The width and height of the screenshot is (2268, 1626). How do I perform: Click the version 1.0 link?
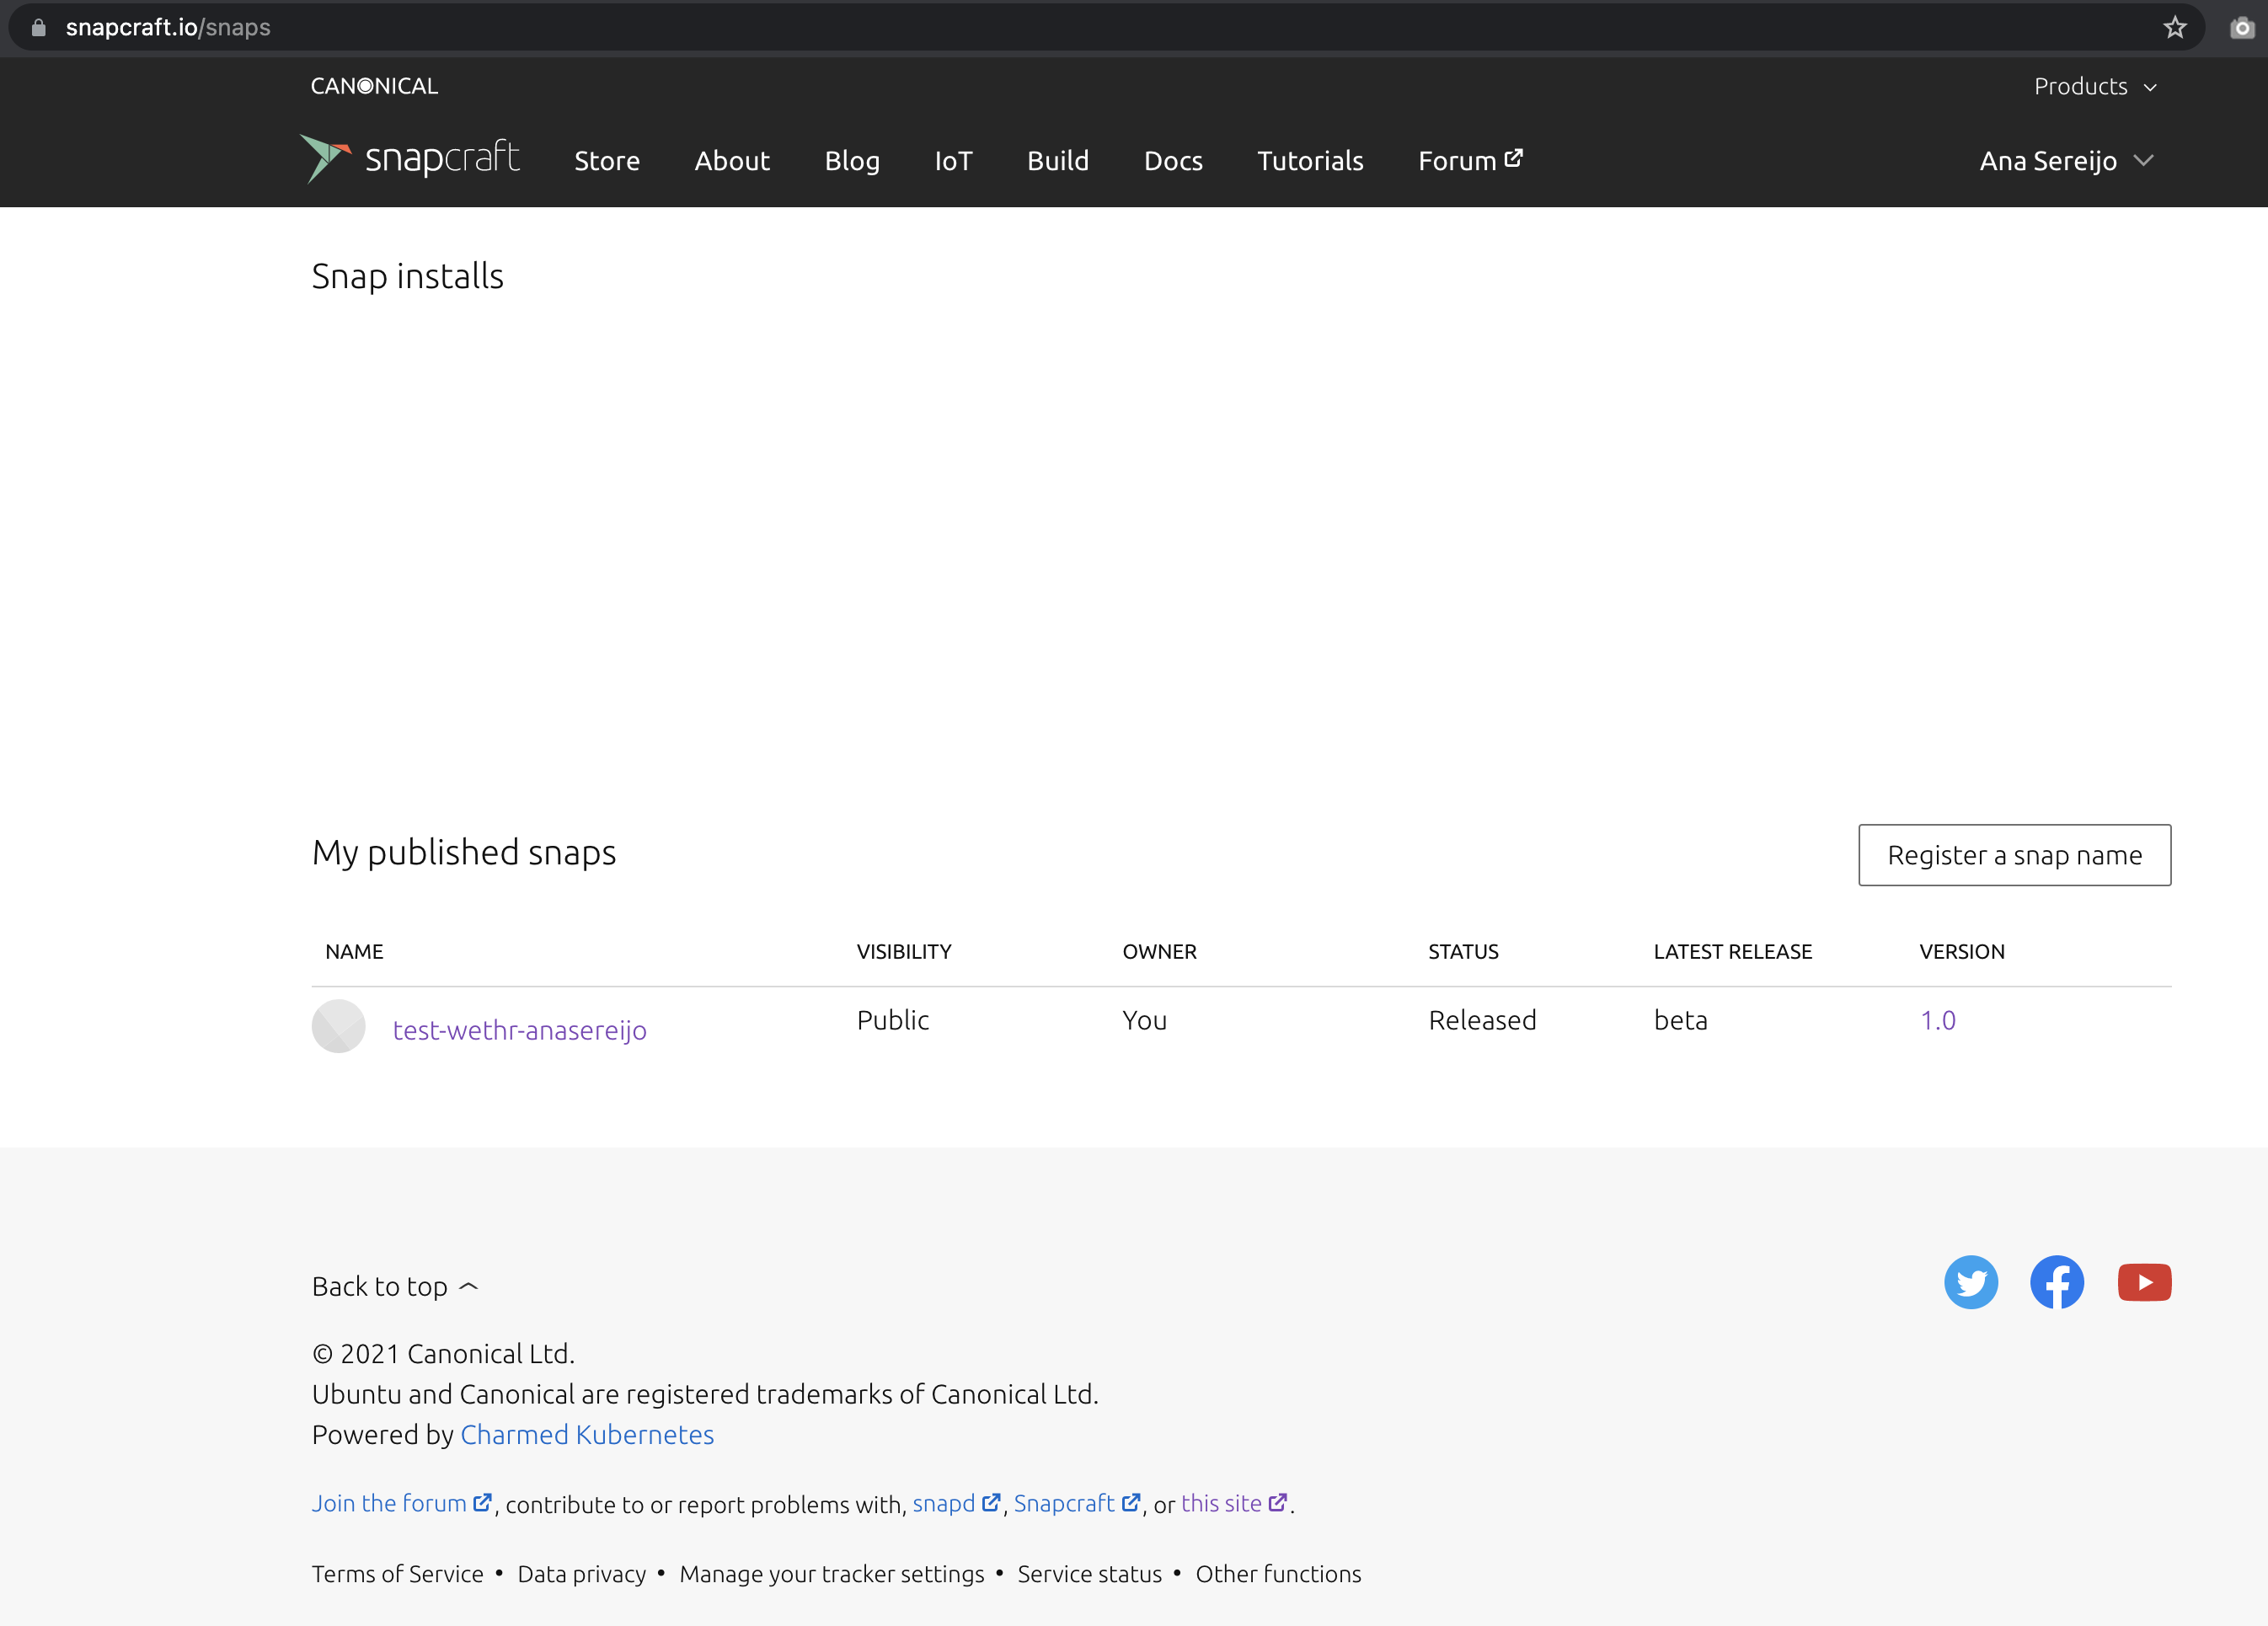coord(1937,1020)
